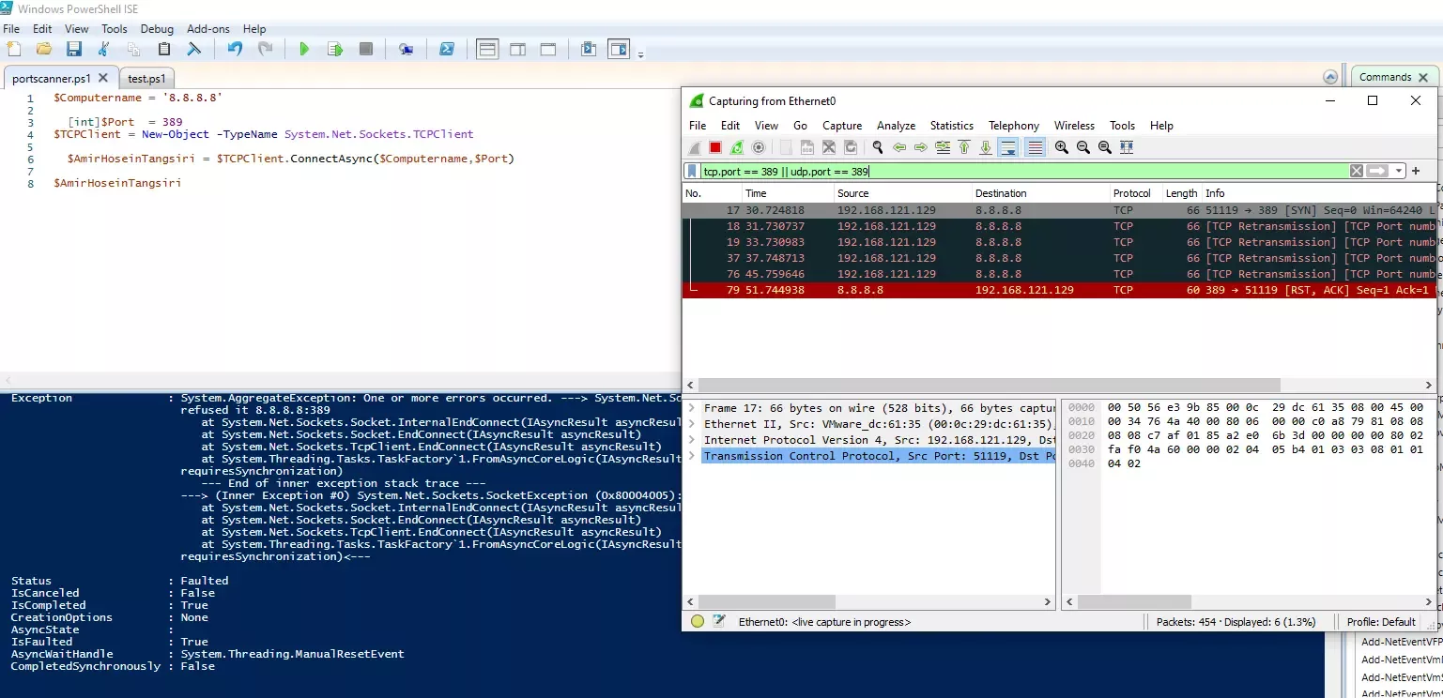Open a script file with folder icon

pos(43,49)
